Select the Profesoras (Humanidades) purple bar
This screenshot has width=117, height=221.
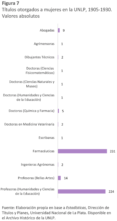tap(82, 191)
